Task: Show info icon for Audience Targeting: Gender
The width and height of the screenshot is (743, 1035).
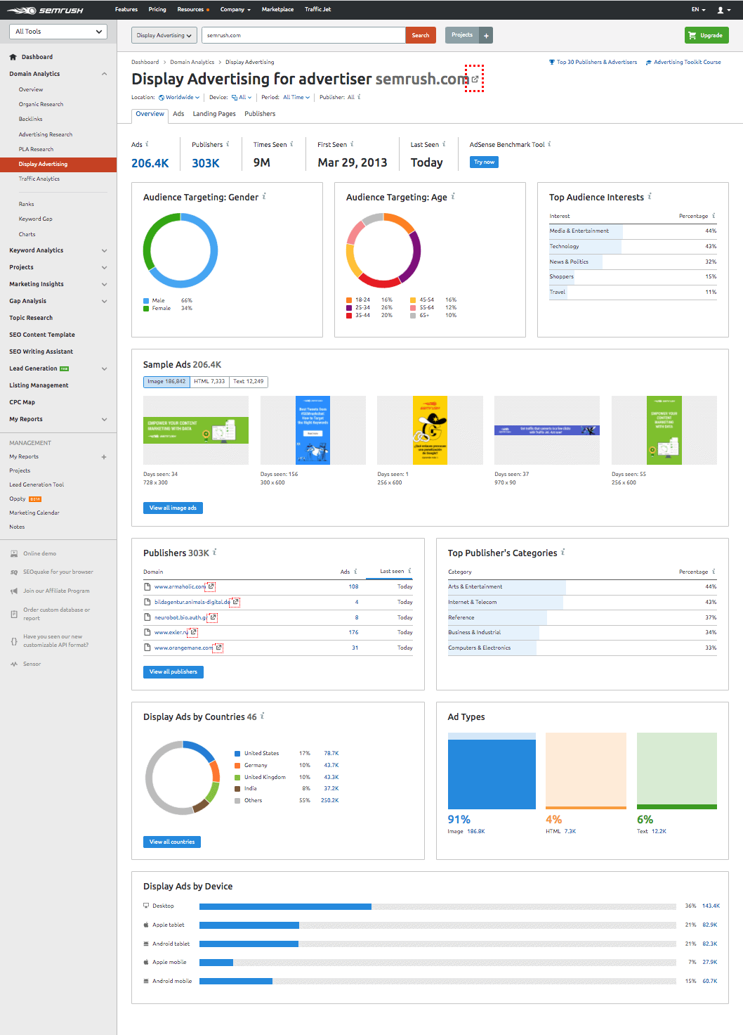Action: 264,197
